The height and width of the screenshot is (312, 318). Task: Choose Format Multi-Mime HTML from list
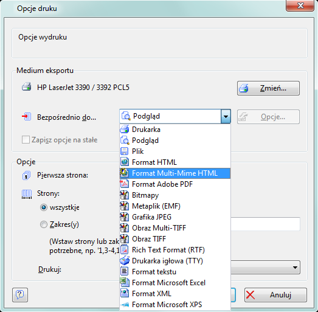(x=175, y=173)
